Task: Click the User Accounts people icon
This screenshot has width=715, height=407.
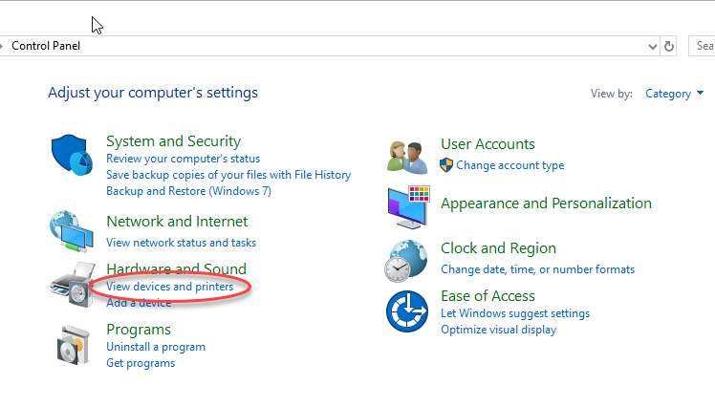Action: tap(408, 157)
